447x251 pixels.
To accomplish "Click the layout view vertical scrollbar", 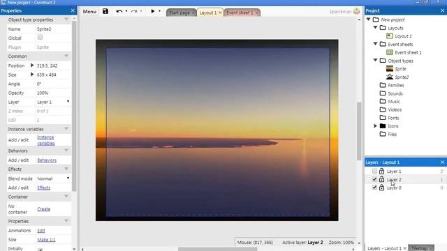I will coord(359,131).
